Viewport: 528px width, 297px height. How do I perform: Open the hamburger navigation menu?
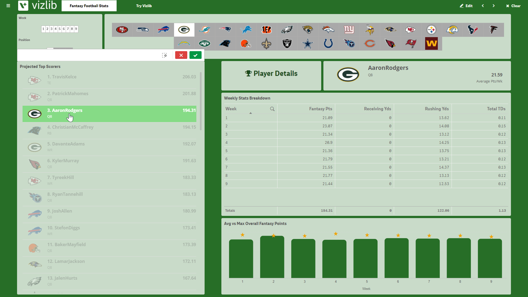coord(8,6)
